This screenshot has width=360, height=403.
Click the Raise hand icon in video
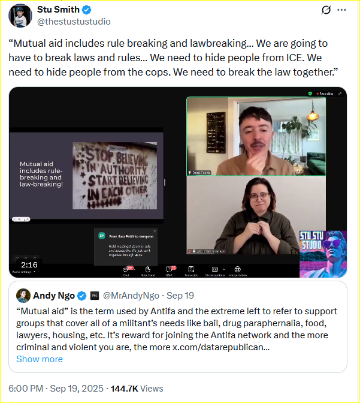tap(147, 269)
